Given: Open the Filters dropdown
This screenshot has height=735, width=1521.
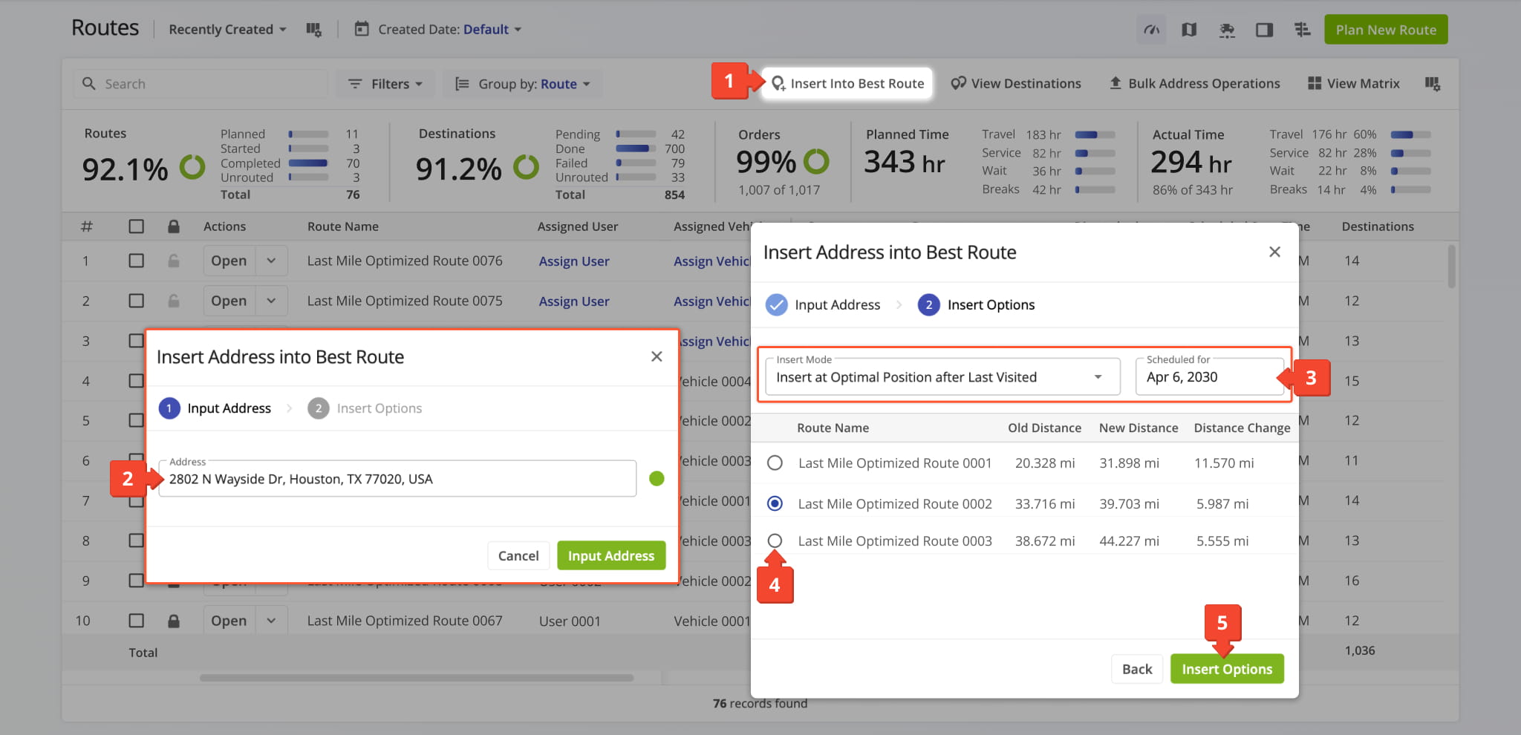Looking at the screenshot, I should click(385, 84).
